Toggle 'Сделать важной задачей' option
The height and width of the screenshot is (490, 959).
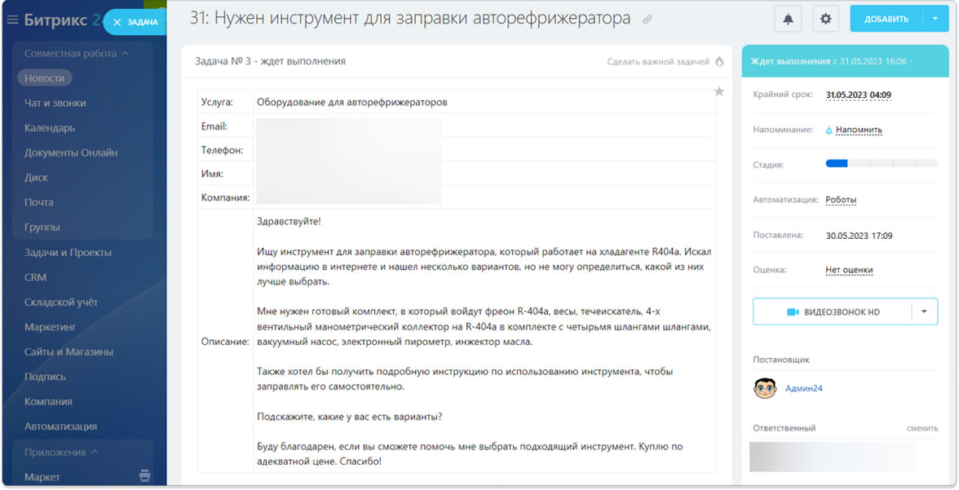coord(657,61)
